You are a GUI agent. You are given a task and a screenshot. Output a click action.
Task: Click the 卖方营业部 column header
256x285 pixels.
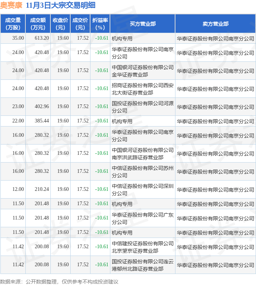coord(215,24)
